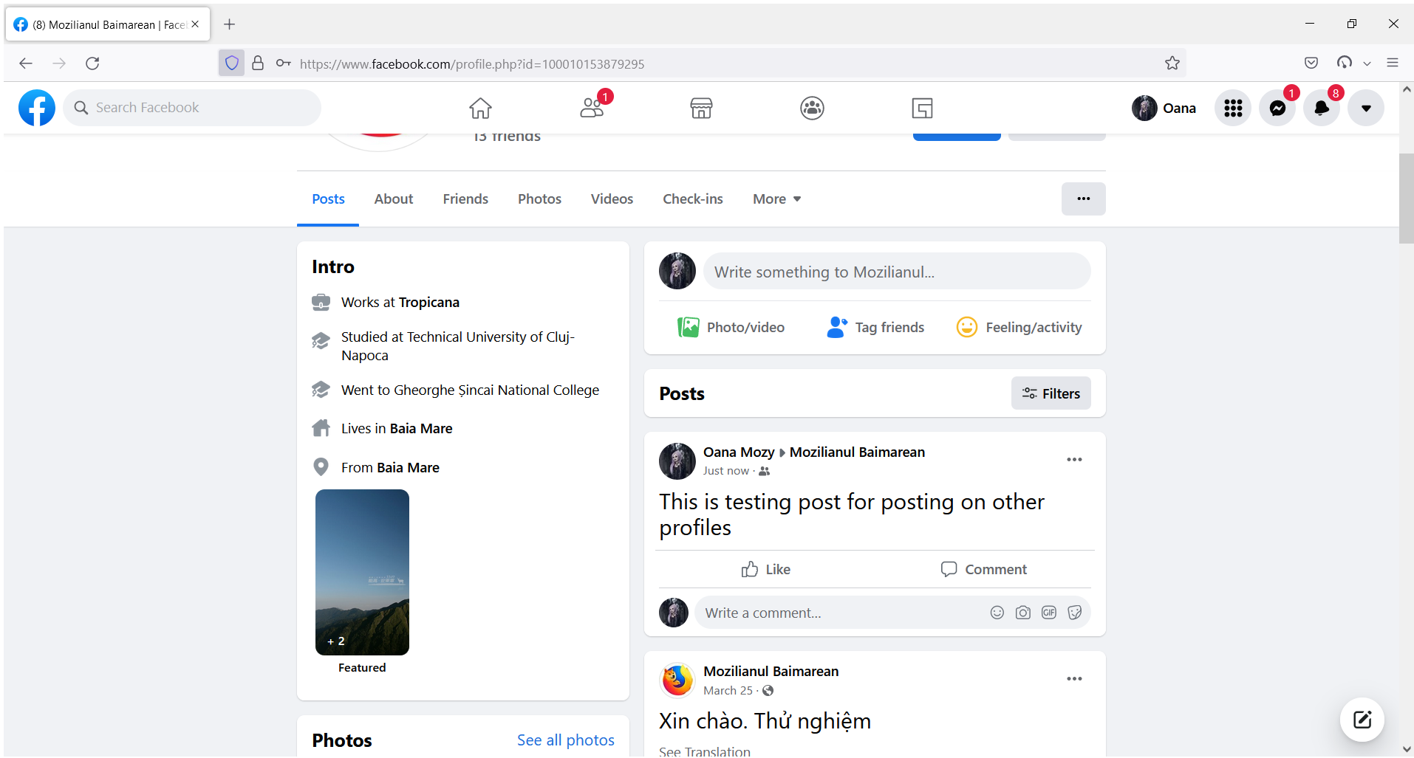The height and width of the screenshot is (758, 1414).
Task: Add a GIF to the comment
Action: pos(1048,613)
